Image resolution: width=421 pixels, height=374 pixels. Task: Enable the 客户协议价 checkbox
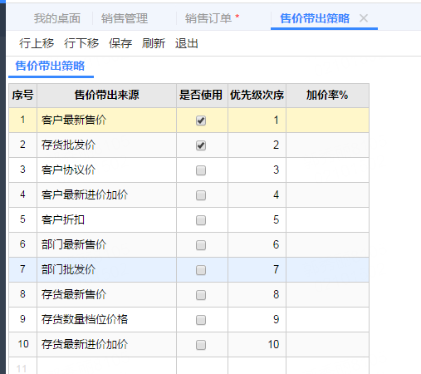(x=201, y=170)
